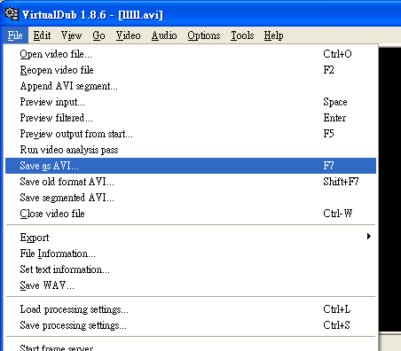
Task: Choose Preview output from start...
Action: pyautogui.click(x=191, y=134)
